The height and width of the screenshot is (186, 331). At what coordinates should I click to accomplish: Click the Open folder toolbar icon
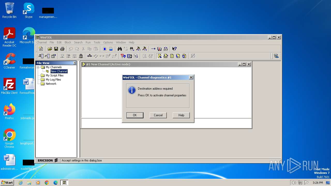pyautogui.click(x=50, y=49)
